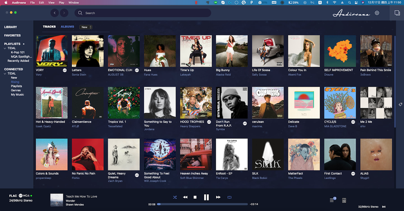Viewport: 404px width, 211px height.
Task: Toggle repeat mode
Action: point(229,197)
